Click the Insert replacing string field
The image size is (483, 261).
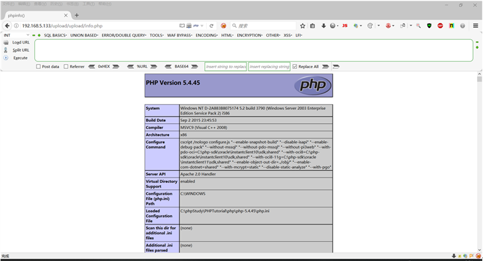coord(269,66)
